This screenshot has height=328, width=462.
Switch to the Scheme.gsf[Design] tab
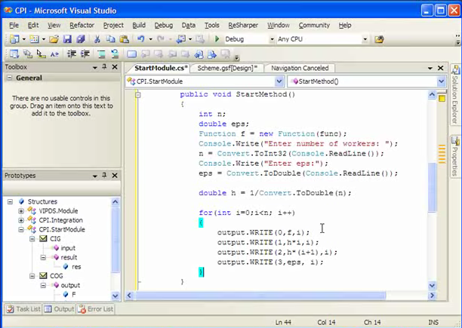click(x=227, y=68)
